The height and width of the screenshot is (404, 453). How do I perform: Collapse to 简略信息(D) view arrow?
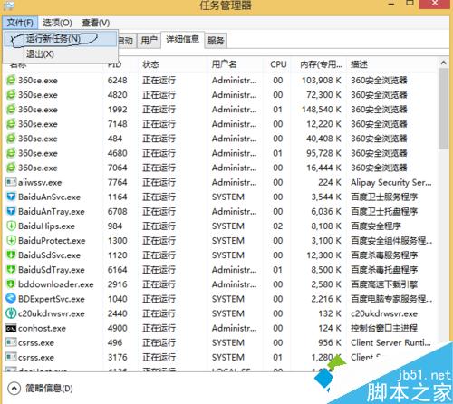tap(14, 389)
